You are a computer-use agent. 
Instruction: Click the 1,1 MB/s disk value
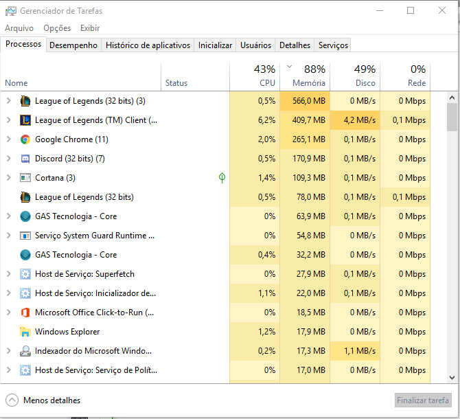coord(360,351)
